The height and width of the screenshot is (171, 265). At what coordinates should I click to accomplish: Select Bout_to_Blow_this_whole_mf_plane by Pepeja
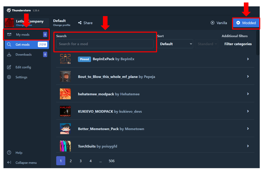[116, 77]
